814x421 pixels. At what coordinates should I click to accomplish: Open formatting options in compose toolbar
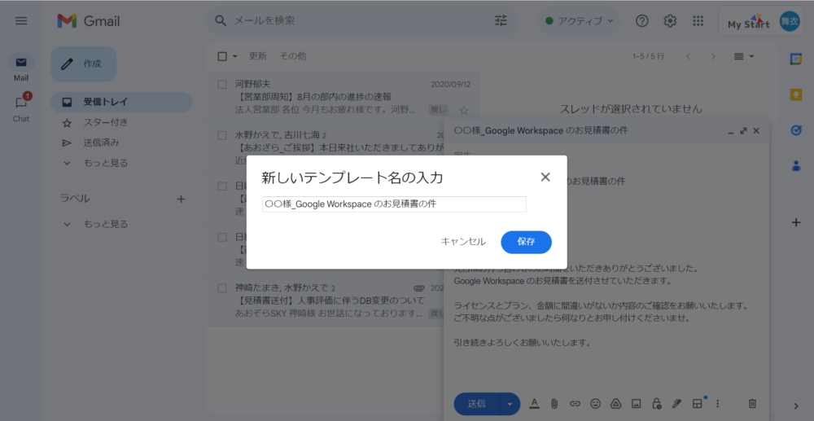[535, 403]
